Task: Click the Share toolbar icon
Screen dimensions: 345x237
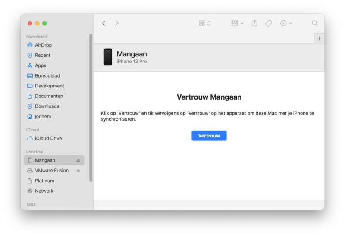Action: [254, 23]
